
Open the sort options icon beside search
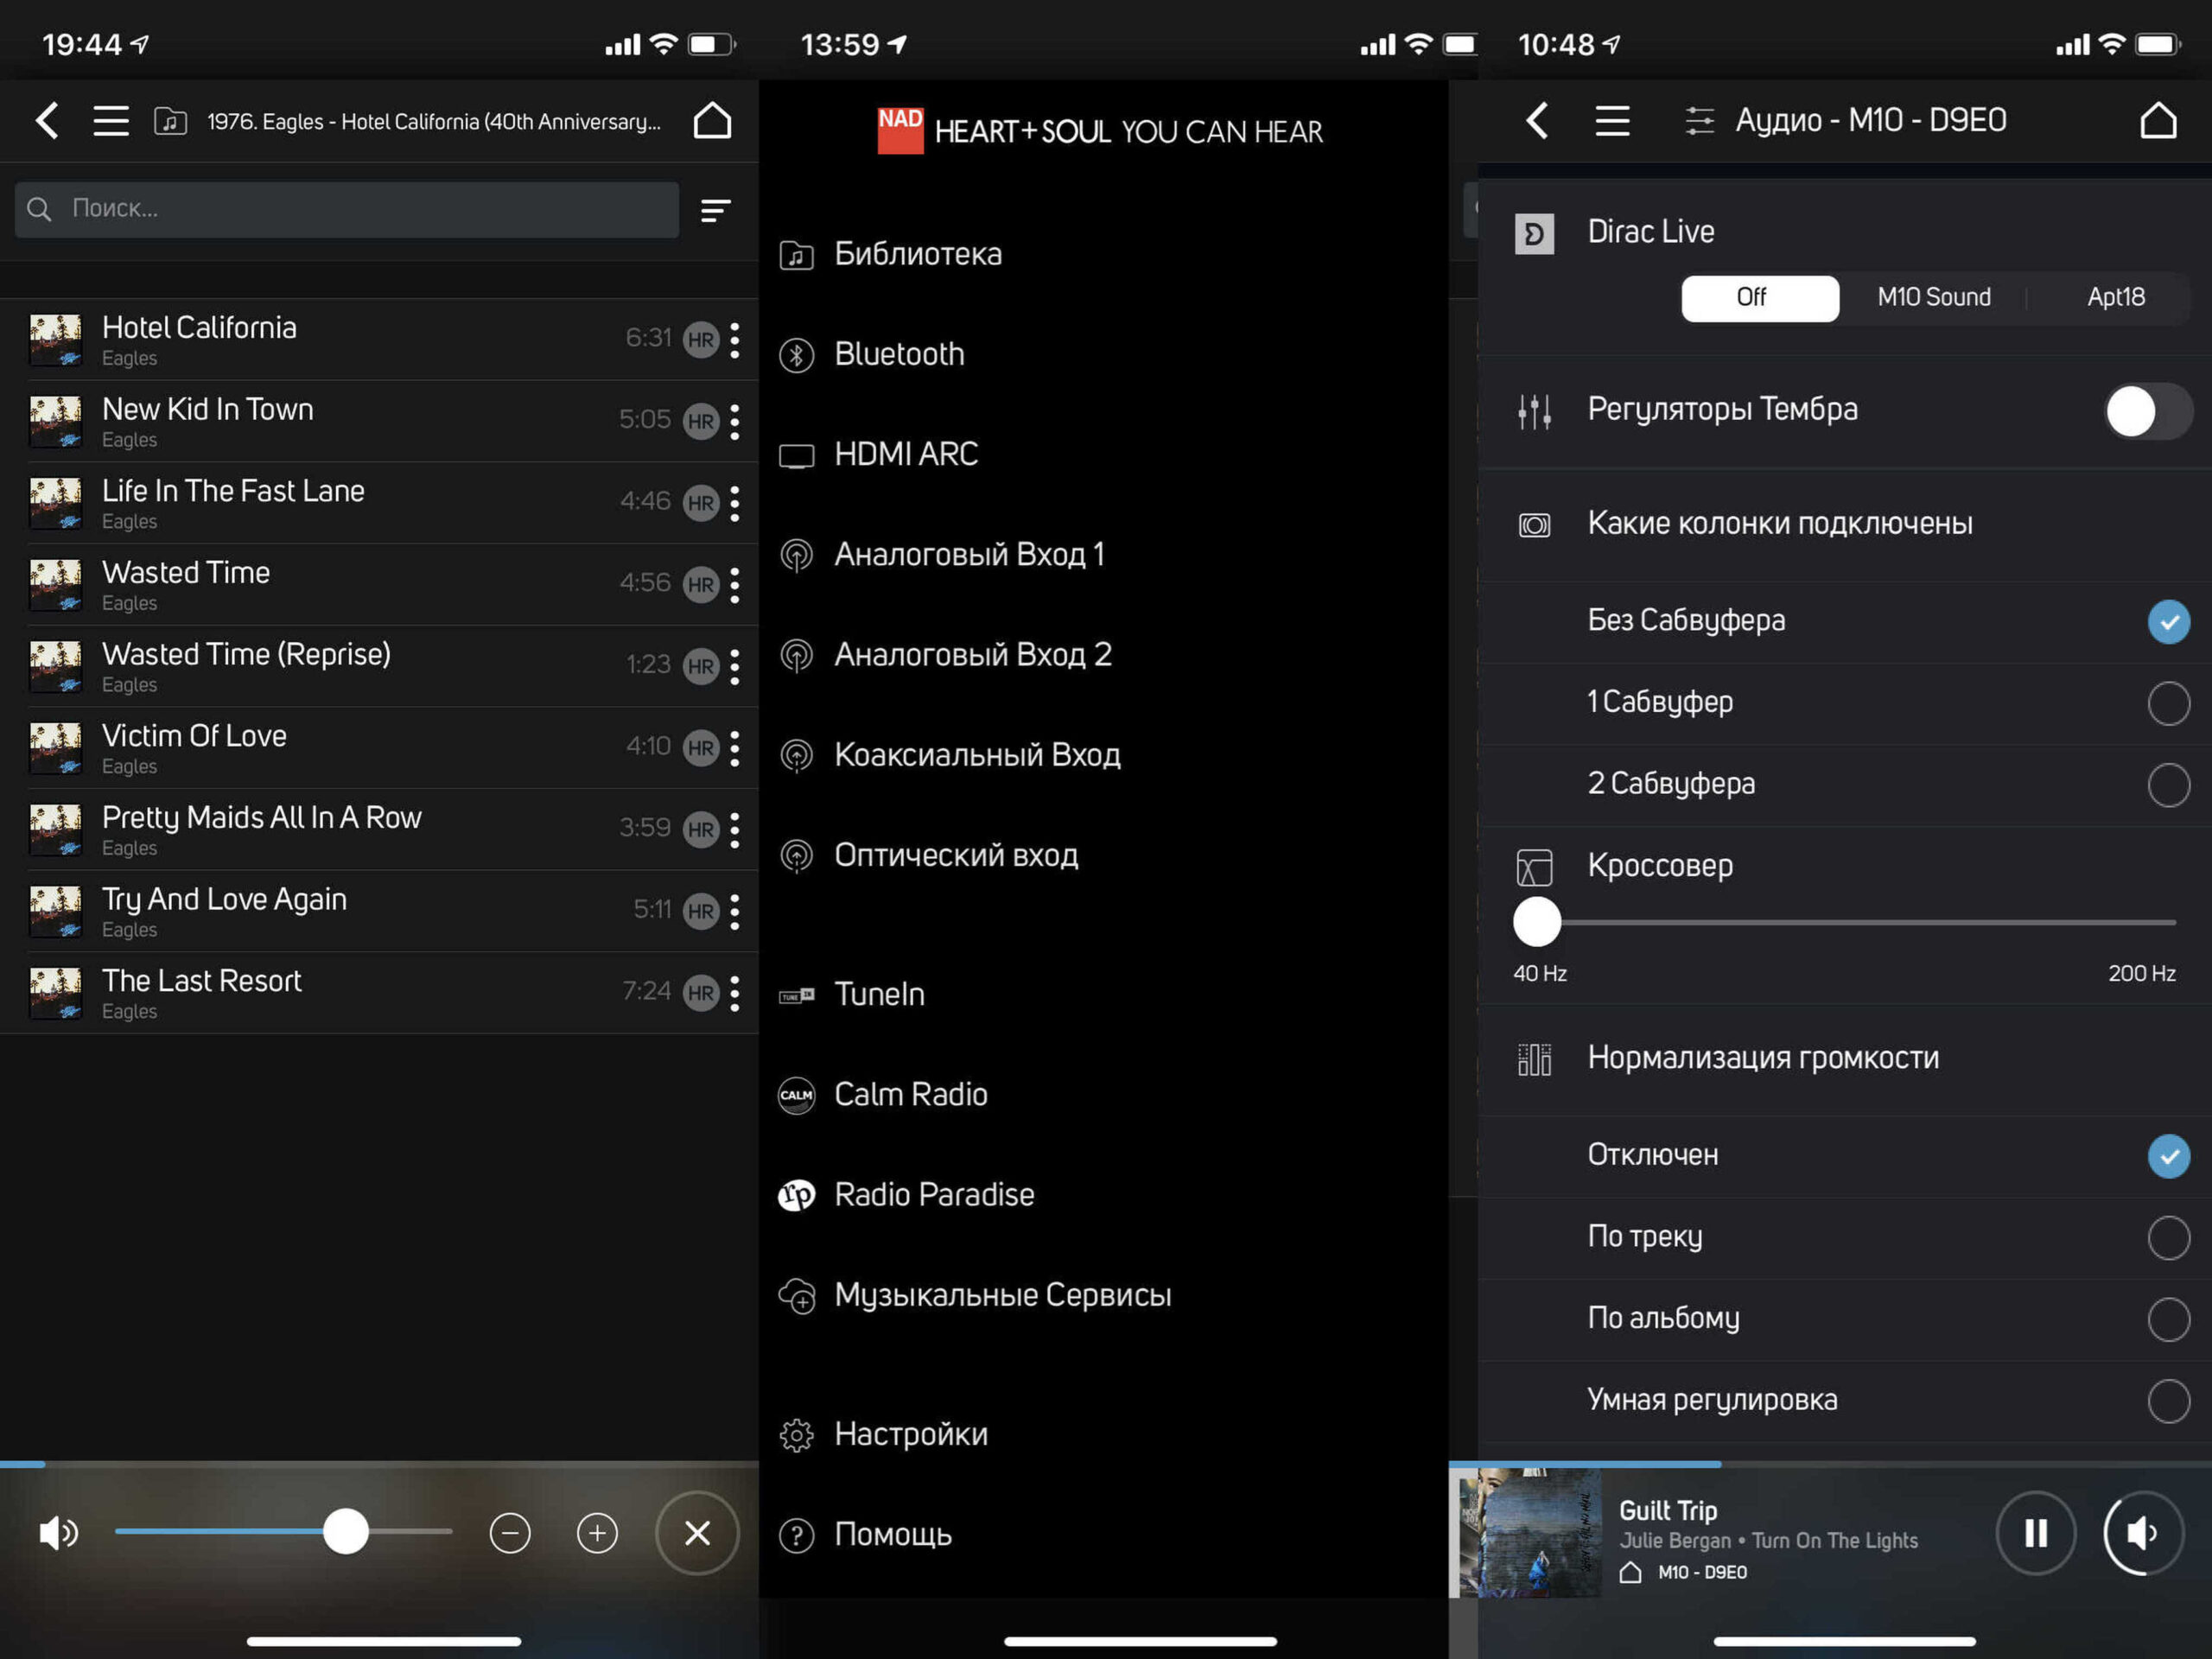[x=715, y=210]
